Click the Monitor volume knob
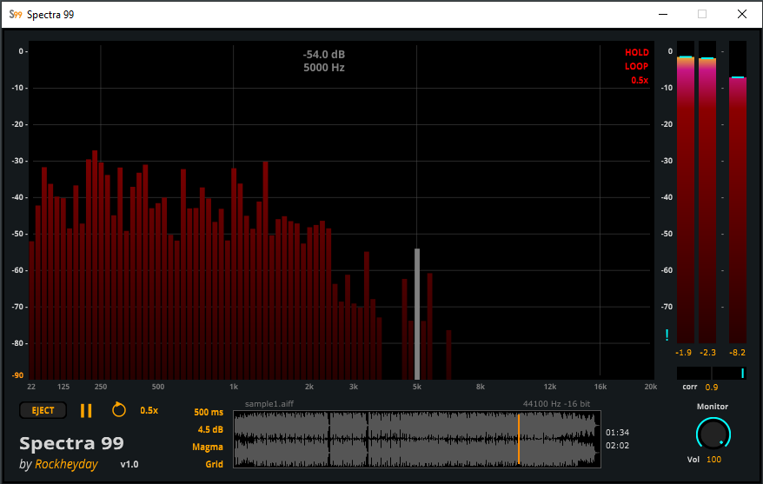 (713, 433)
